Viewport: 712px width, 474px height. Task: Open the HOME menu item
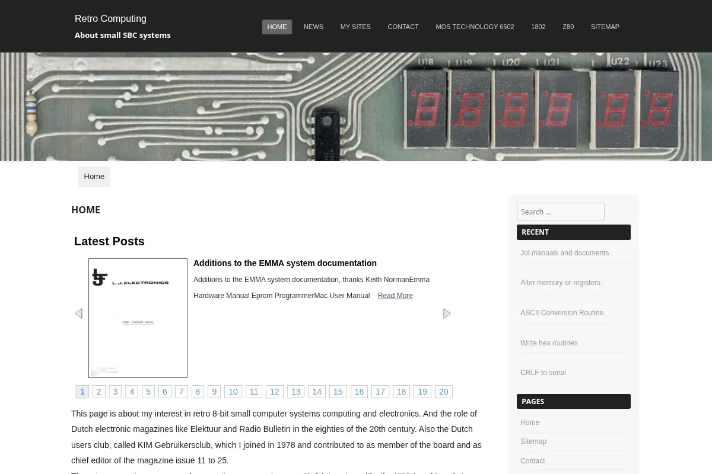277,27
